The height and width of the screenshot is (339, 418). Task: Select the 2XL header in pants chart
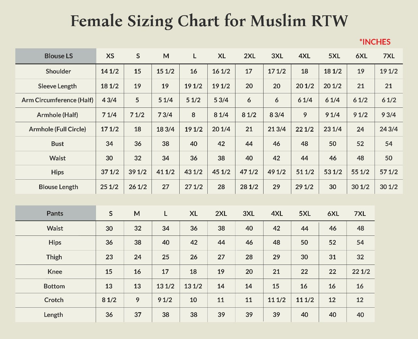(x=221, y=213)
